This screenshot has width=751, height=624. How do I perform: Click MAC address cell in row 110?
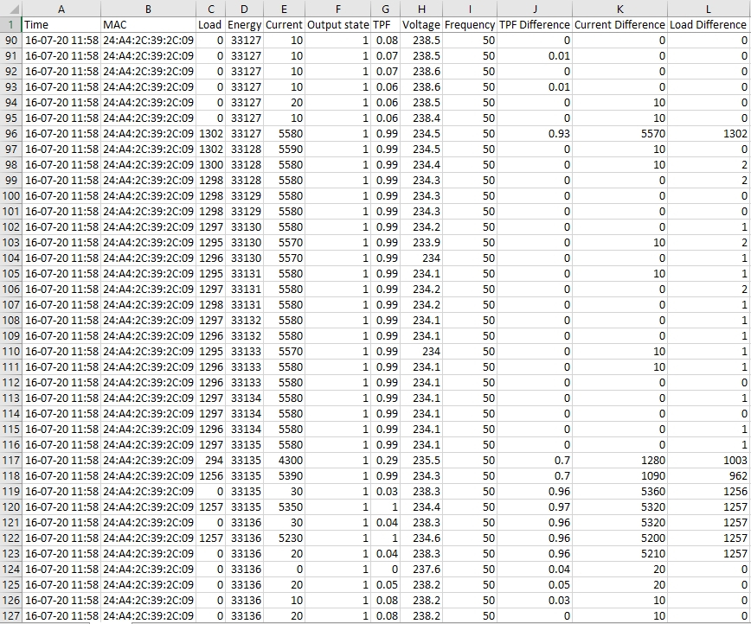(x=149, y=351)
